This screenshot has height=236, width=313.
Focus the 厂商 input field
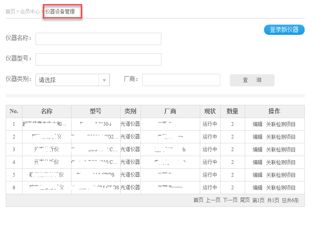pyautogui.click(x=181, y=80)
